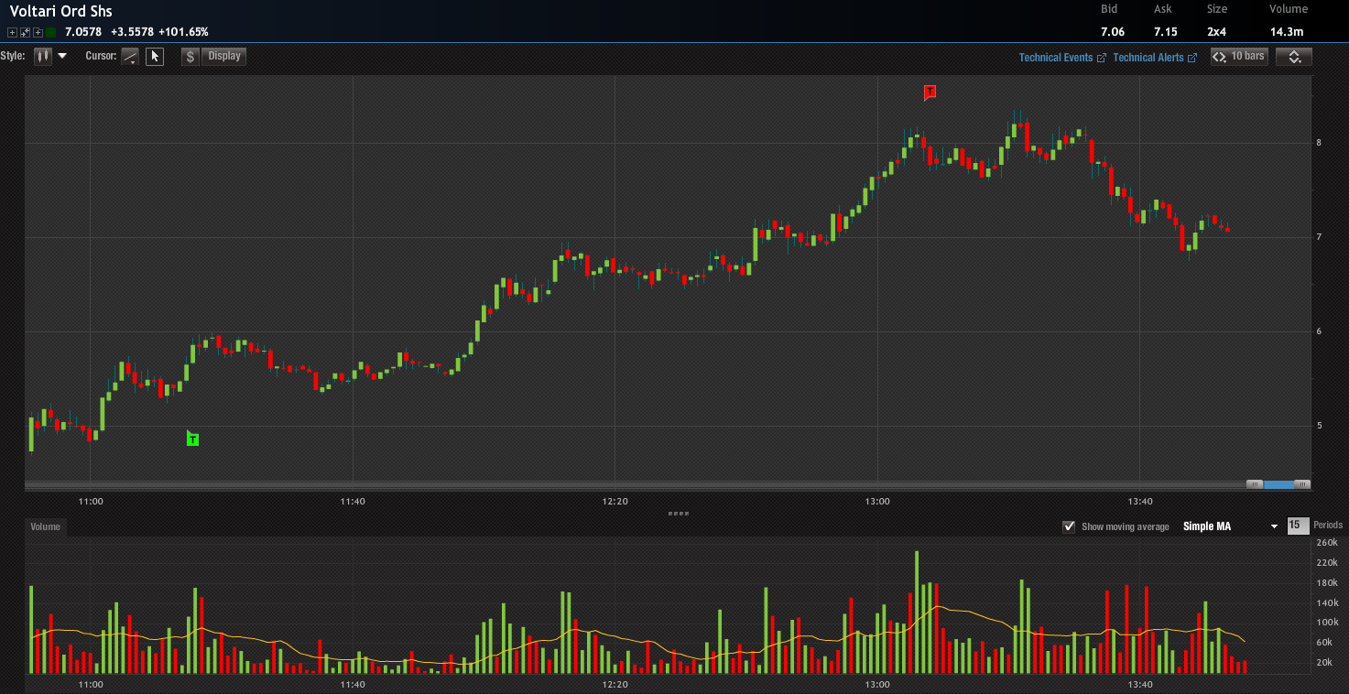
Task: Click the first plus icon under Voltari Ord Shs
Action: [12, 32]
